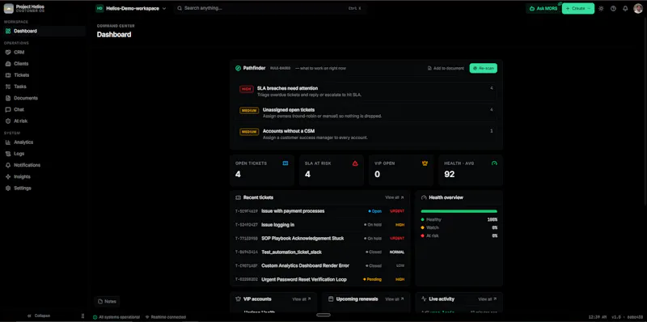Open Documents in the sidebar

pos(44,98)
